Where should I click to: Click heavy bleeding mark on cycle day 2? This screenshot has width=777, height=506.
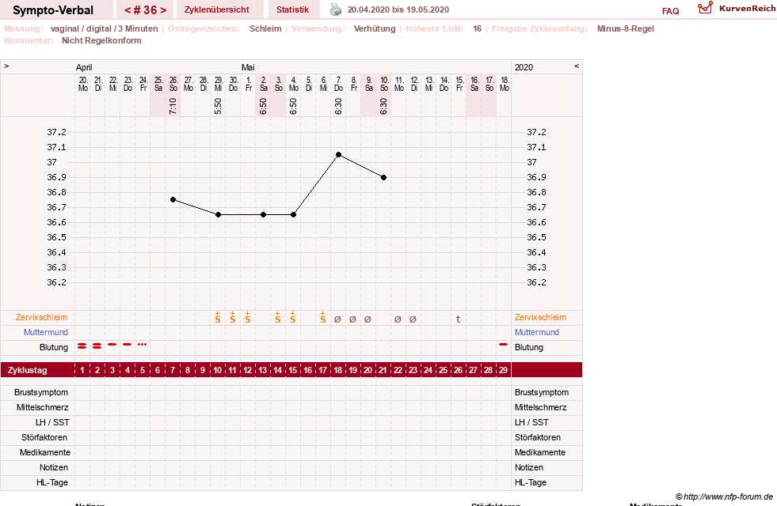pos(97,346)
